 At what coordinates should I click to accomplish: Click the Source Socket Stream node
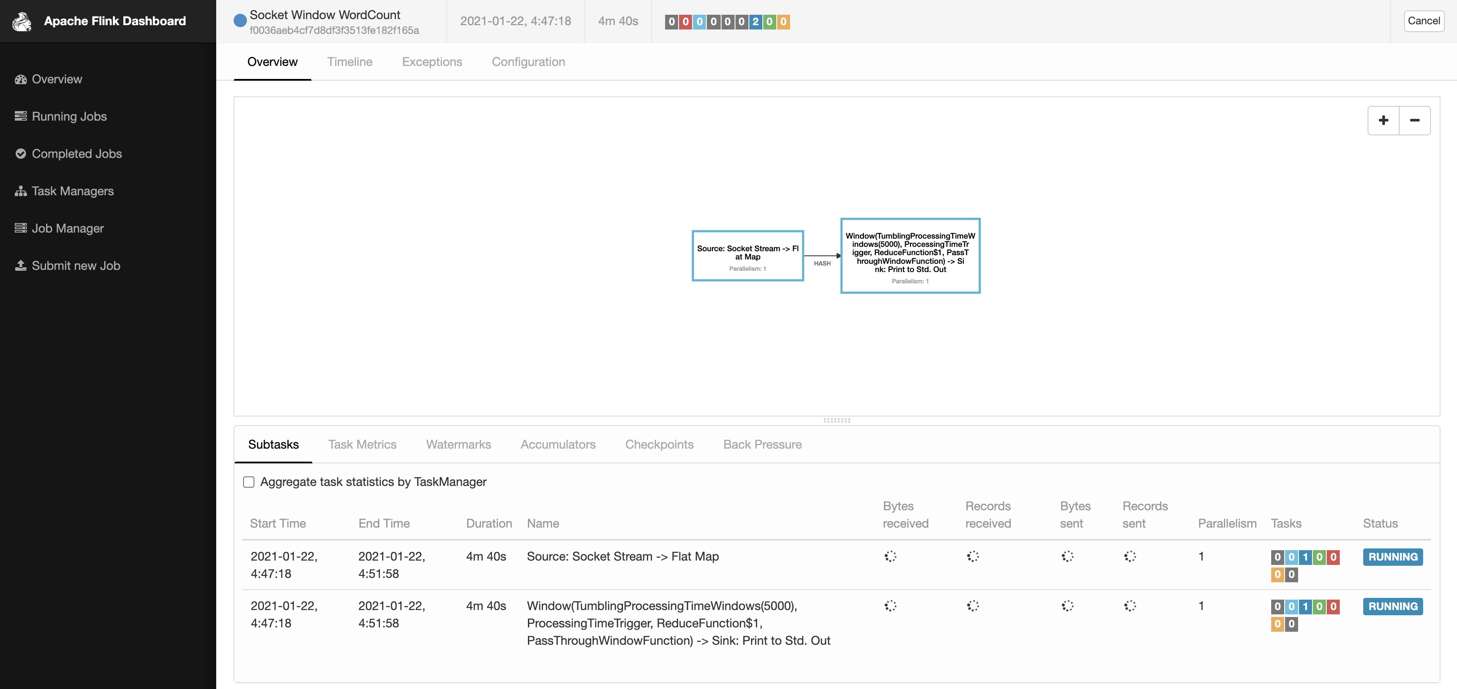748,256
